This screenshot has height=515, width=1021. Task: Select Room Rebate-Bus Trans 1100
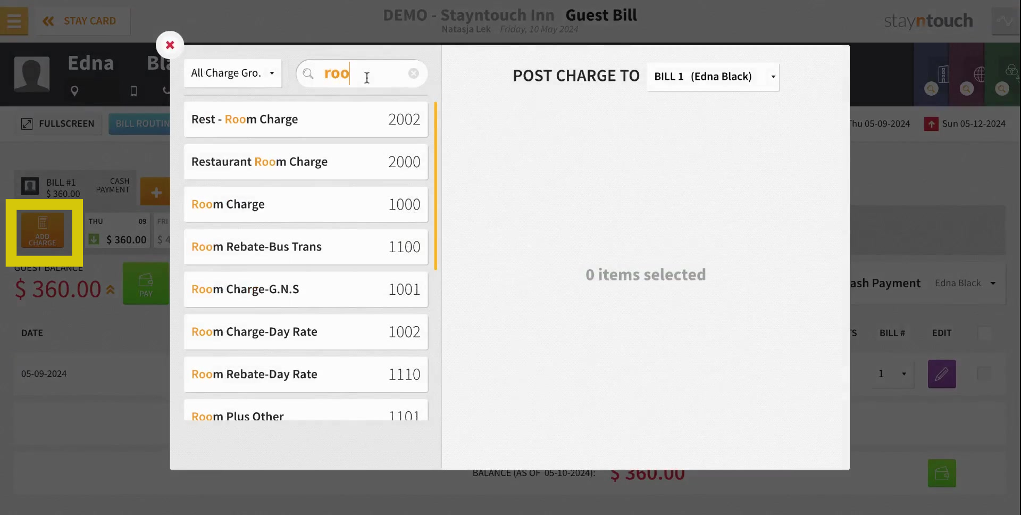pyautogui.click(x=306, y=247)
